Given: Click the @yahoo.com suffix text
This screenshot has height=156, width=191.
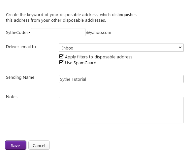Looking at the screenshot, I should click(99, 33).
